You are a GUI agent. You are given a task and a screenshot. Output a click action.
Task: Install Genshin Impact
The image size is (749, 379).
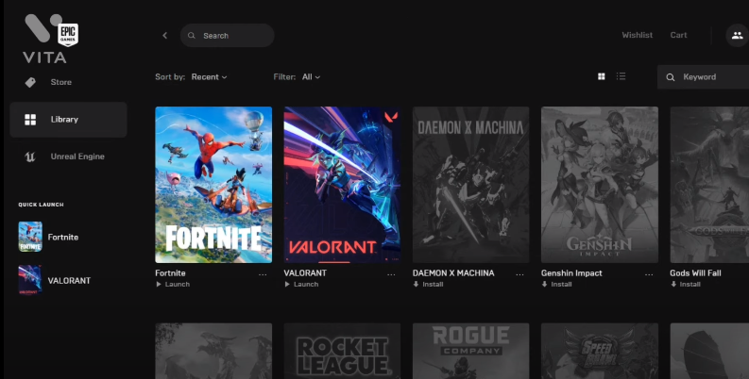[557, 284]
